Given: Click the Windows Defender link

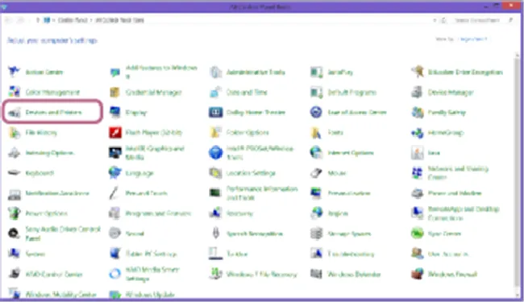Looking at the screenshot, I should (354, 275).
